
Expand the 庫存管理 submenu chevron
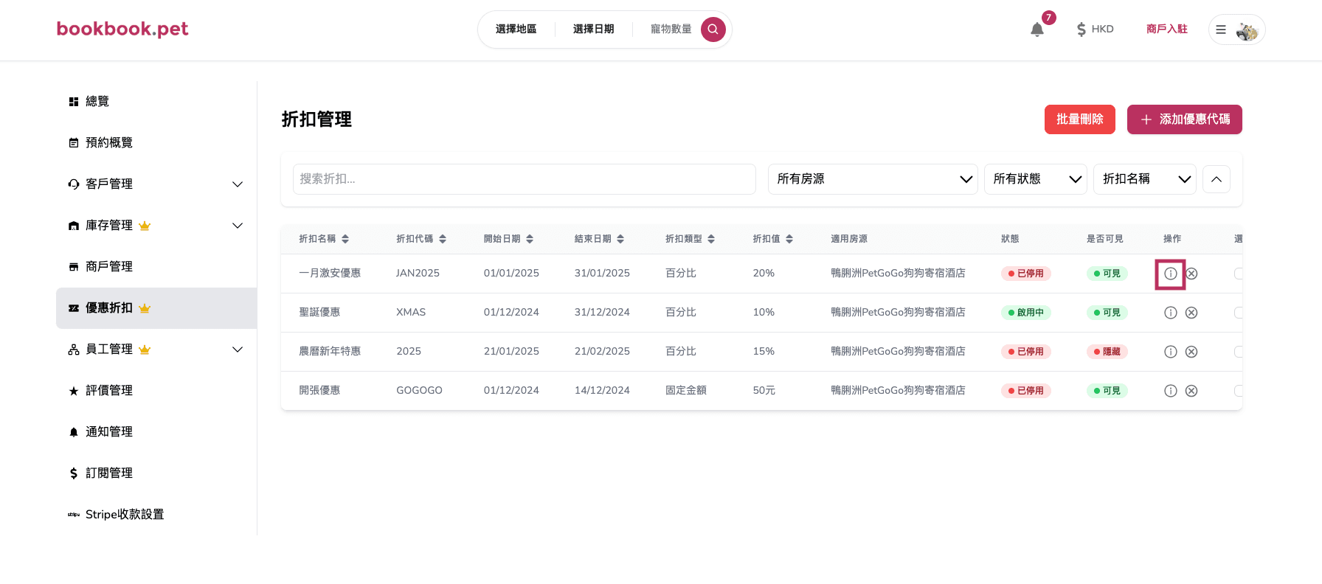pyautogui.click(x=238, y=226)
